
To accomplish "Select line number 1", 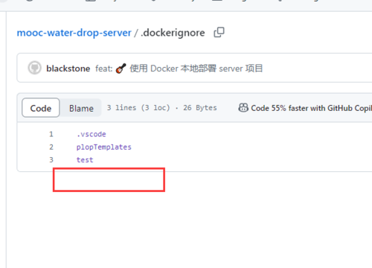I will pos(51,134).
